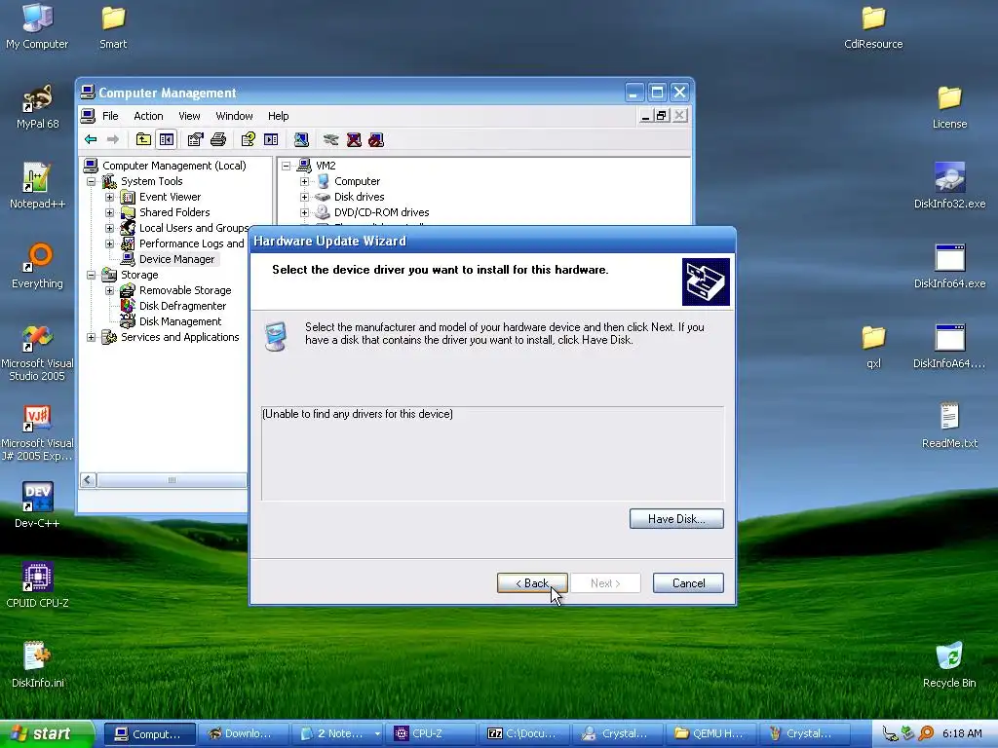Image resolution: width=998 pixels, height=748 pixels.
Task: Expand Performance Logs and Alerts node
Action: (109, 243)
